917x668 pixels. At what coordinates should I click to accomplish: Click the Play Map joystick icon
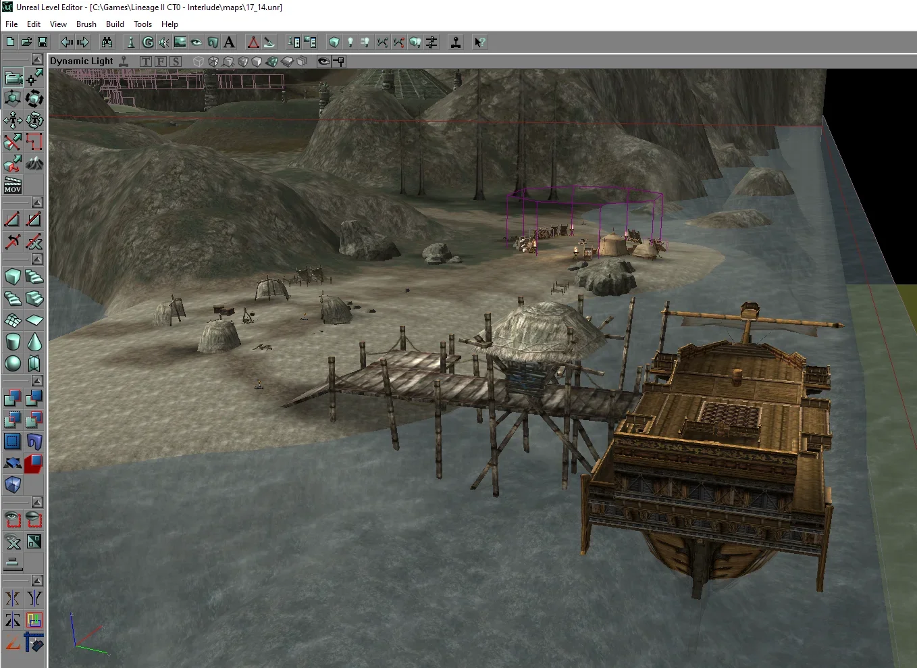point(456,42)
